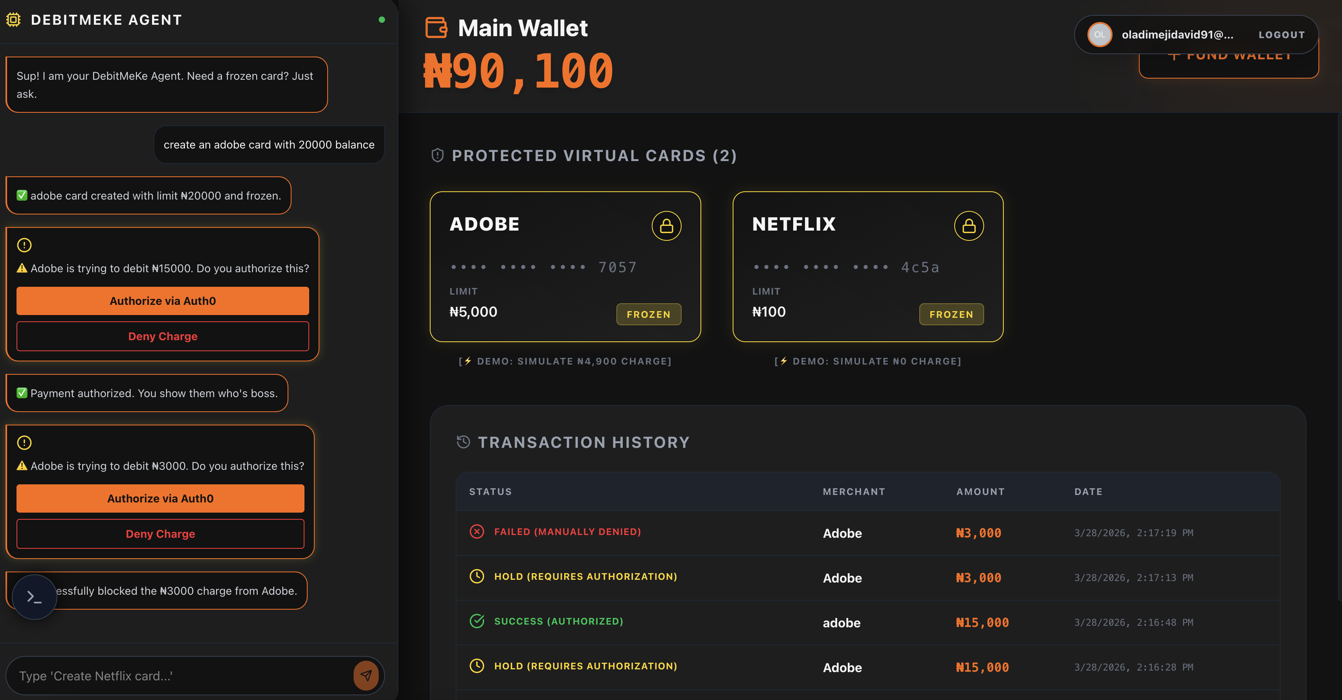Click the failed X icon on denied row
This screenshot has height=700, width=1342.
[x=477, y=531]
